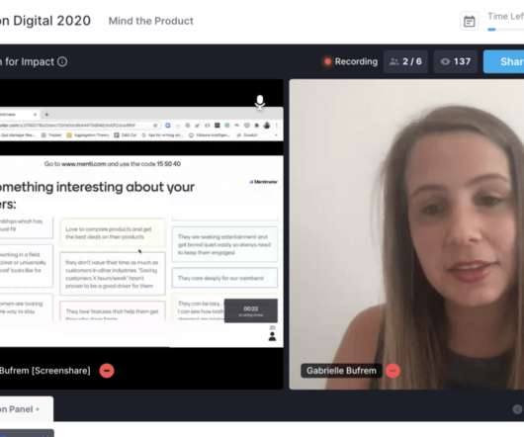The image size is (524, 437).
Task: Open the schedule calendar icon
Action: 470,22
